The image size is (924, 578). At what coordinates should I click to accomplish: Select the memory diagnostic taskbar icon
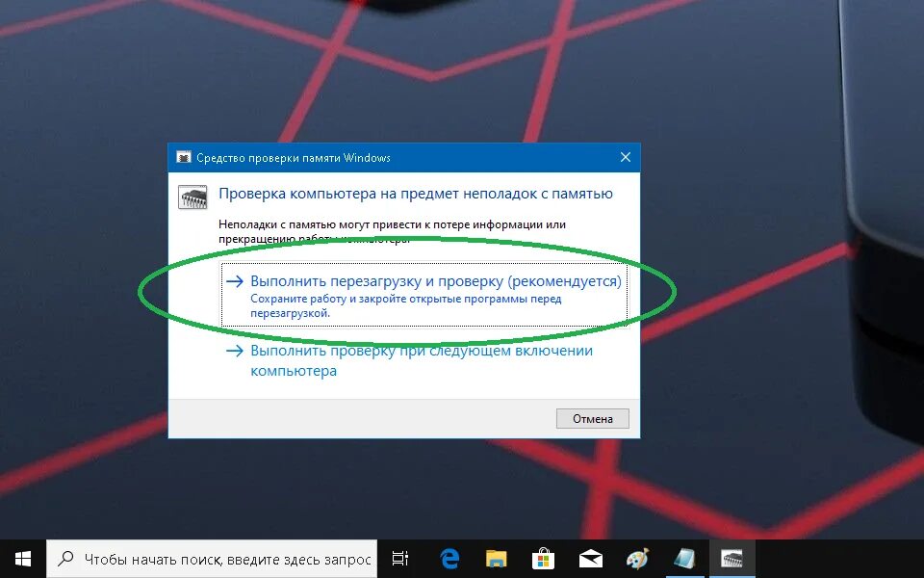[x=731, y=559]
